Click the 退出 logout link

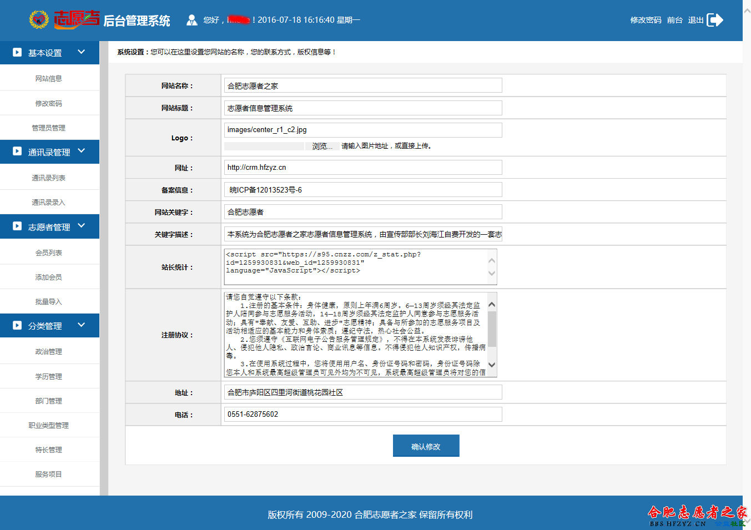pos(695,20)
